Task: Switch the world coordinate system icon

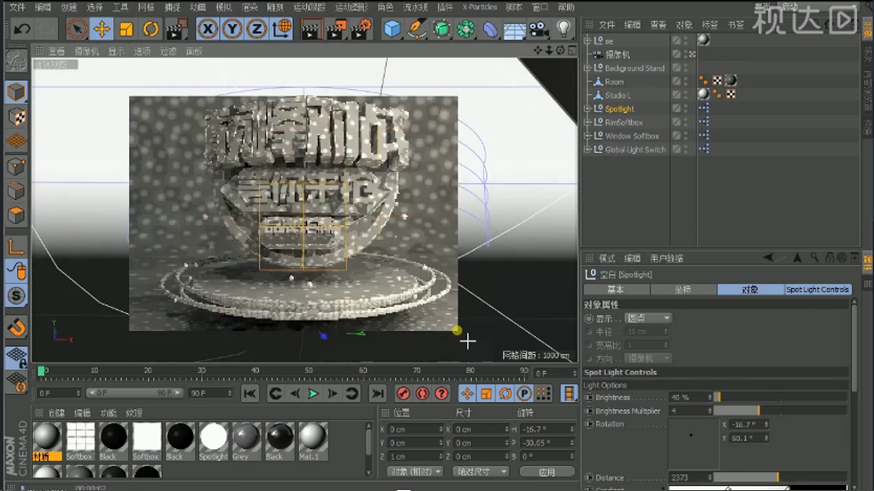Action: tap(282, 28)
